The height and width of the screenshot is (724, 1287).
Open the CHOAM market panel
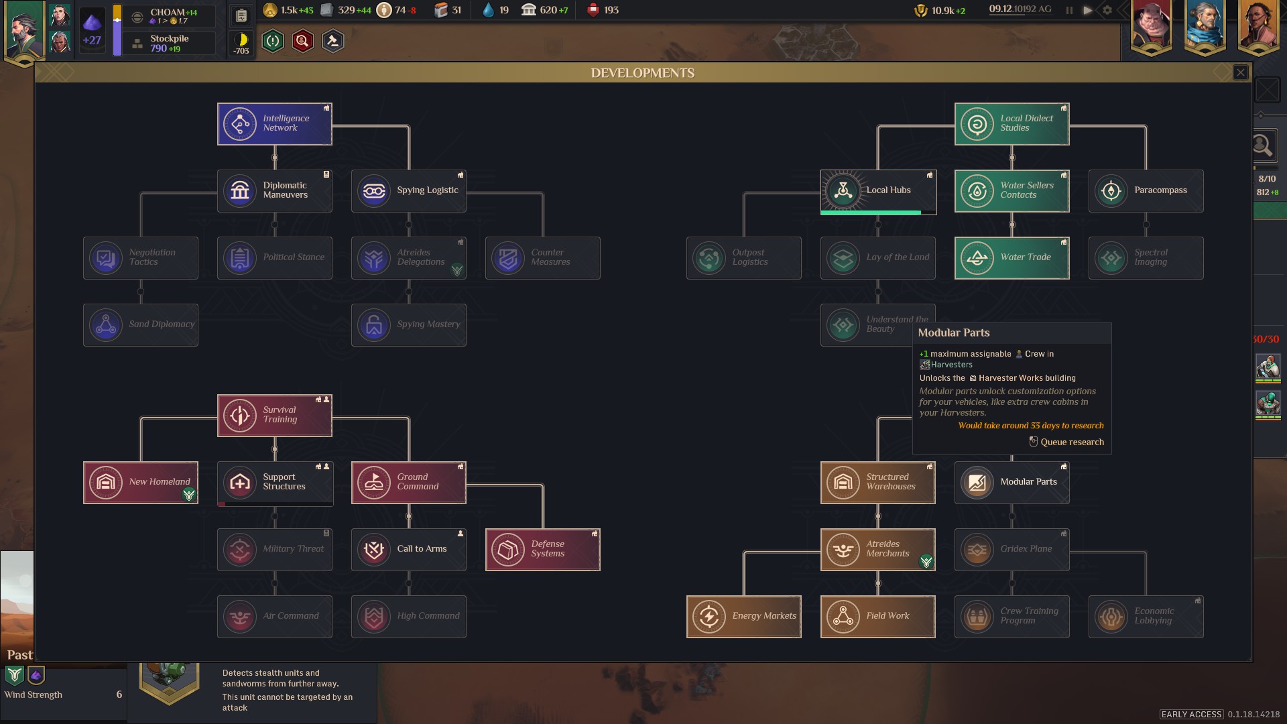coord(169,16)
